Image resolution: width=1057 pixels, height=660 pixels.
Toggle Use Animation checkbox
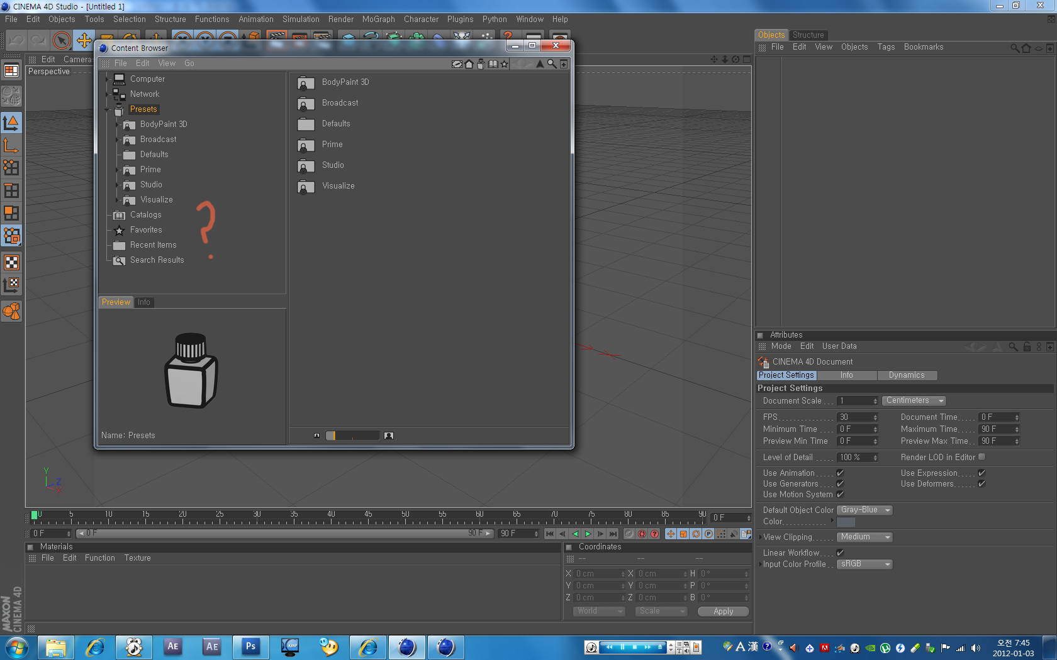[840, 473]
